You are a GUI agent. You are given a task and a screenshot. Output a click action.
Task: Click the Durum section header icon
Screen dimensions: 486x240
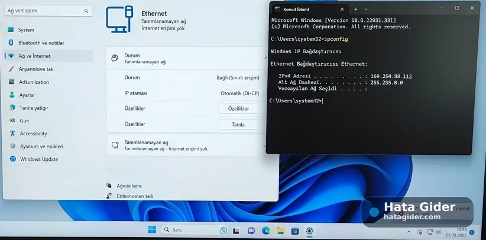[115, 58]
